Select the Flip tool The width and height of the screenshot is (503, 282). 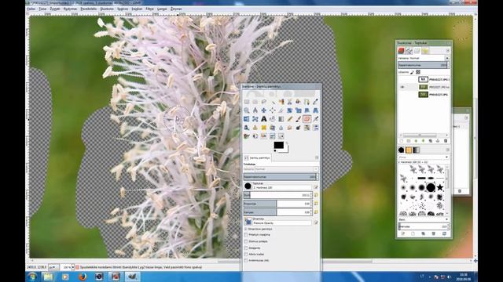click(246, 119)
